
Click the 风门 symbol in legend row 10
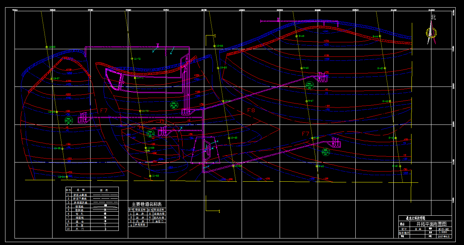tap(105, 229)
